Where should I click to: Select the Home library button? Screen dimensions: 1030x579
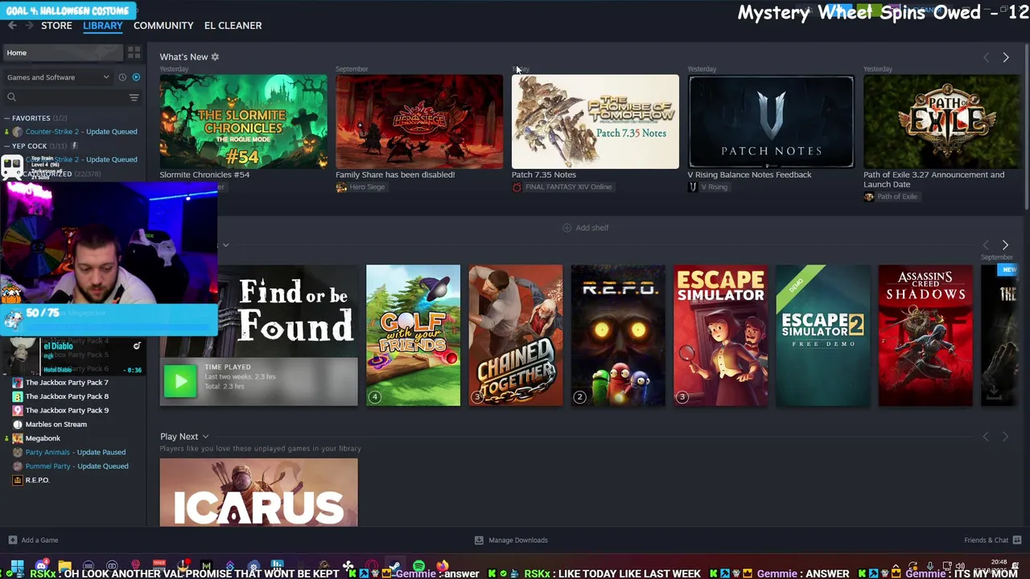coord(62,52)
